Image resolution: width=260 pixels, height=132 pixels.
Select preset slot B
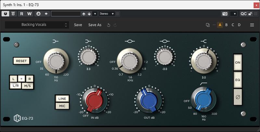[227, 25]
